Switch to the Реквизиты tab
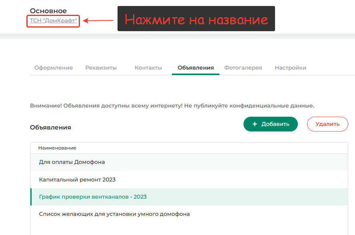This screenshot has width=355, height=235. click(x=101, y=68)
